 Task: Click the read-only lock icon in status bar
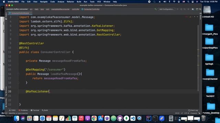coord(199,113)
